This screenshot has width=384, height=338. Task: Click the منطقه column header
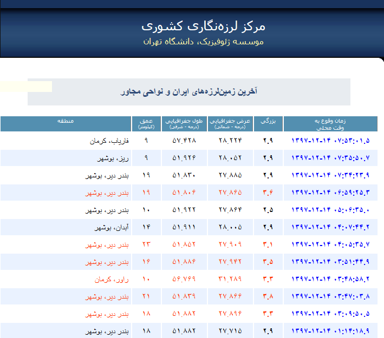tap(66, 124)
